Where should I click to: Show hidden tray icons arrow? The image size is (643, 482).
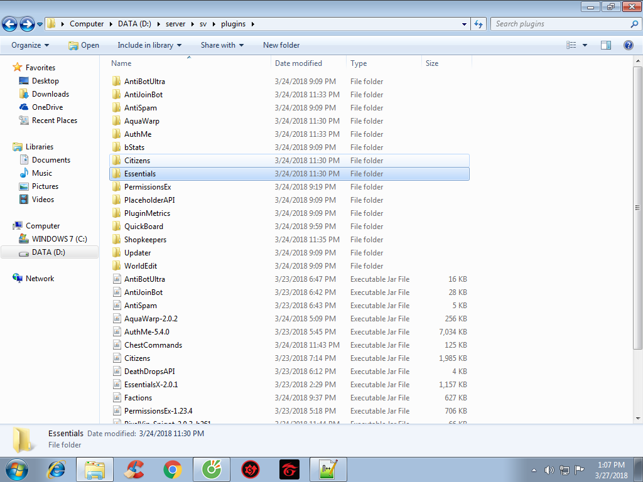534,470
